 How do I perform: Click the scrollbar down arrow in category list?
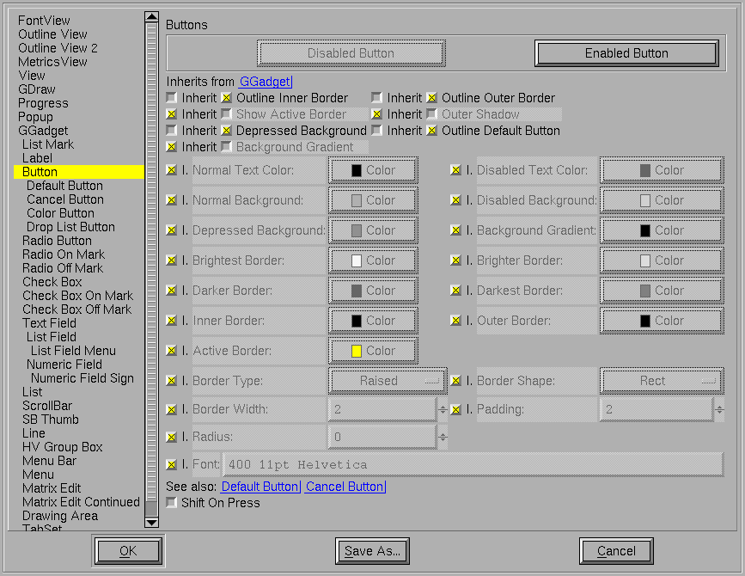tap(151, 521)
